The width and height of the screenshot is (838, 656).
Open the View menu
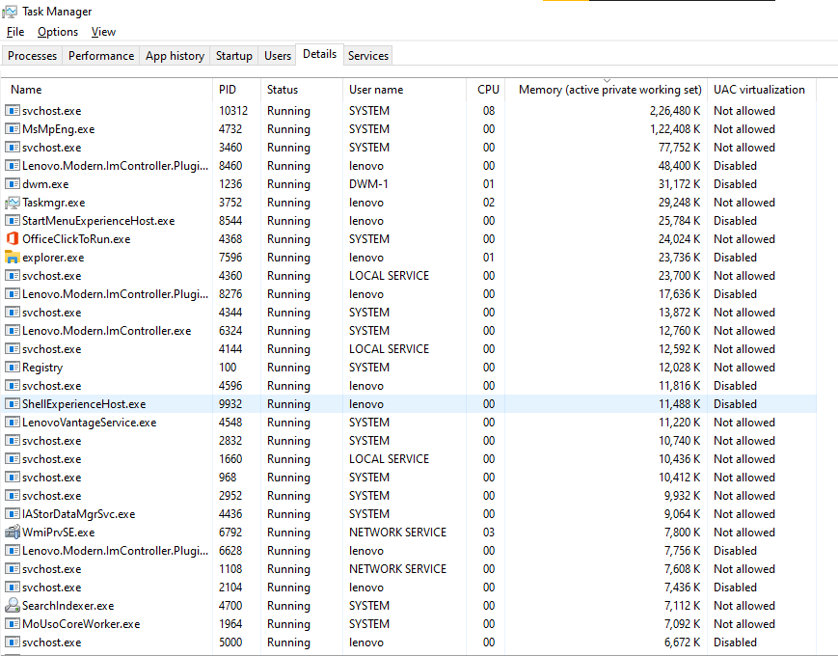pos(103,32)
